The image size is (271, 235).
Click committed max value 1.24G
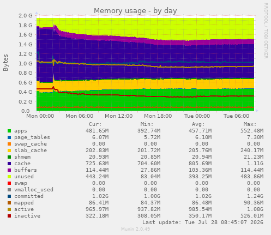click(255, 196)
